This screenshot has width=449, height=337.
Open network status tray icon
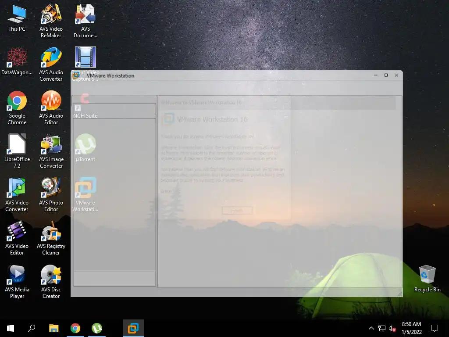[x=382, y=328]
